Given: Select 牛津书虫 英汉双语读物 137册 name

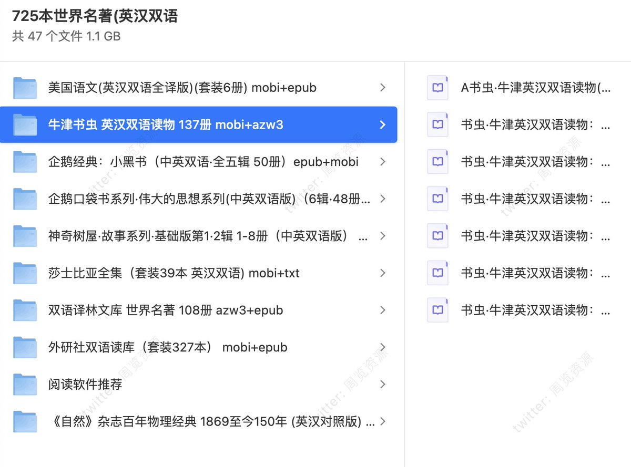Looking at the screenshot, I should (166, 124).
